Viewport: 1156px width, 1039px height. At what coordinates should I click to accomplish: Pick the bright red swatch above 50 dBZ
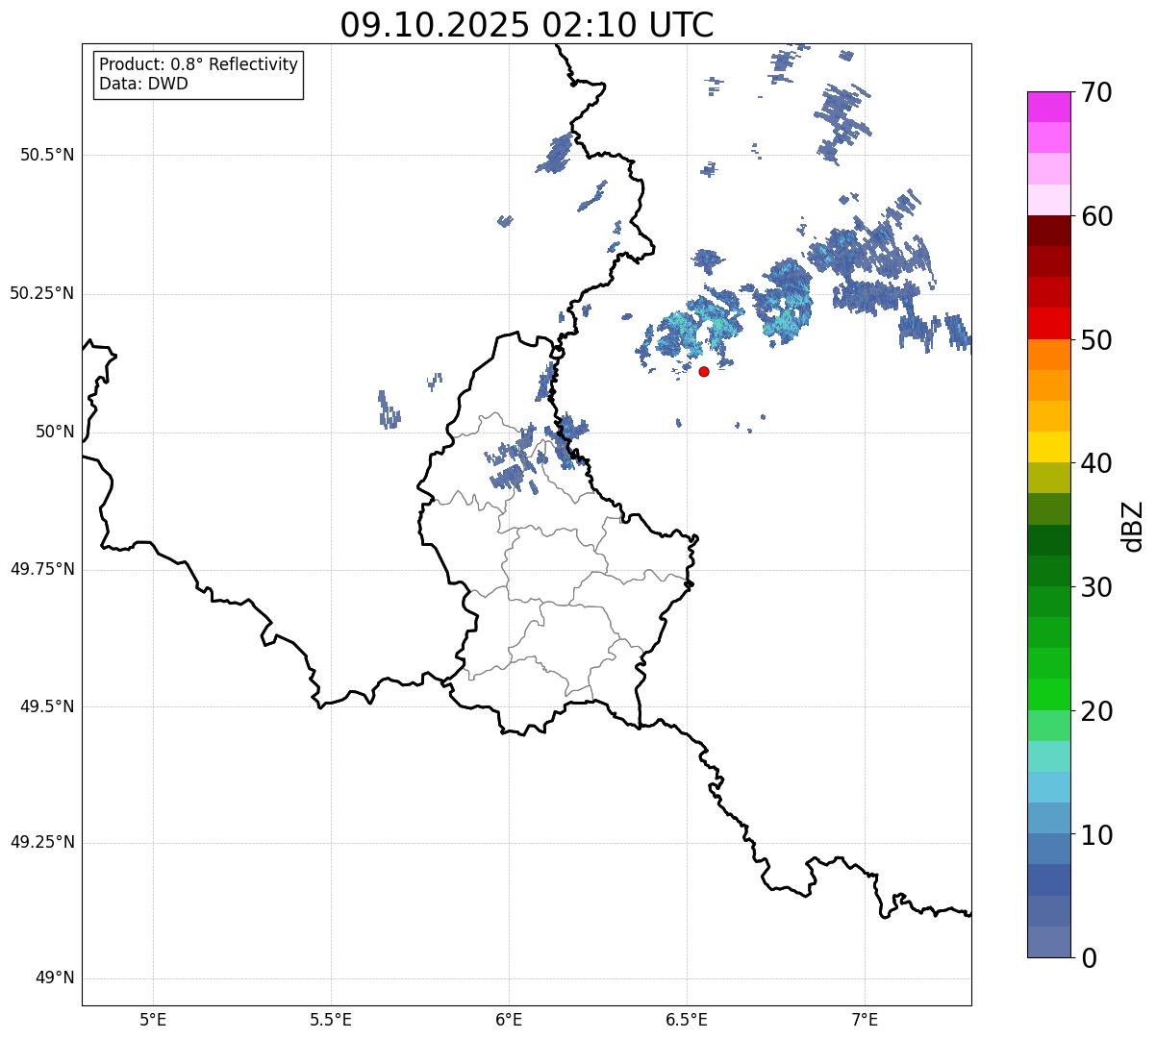click(1048, 323)
